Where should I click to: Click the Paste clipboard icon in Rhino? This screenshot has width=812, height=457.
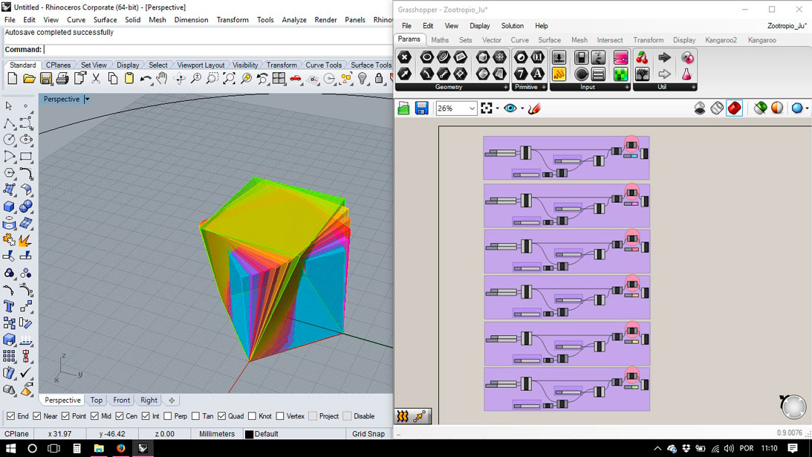[129, 79]
